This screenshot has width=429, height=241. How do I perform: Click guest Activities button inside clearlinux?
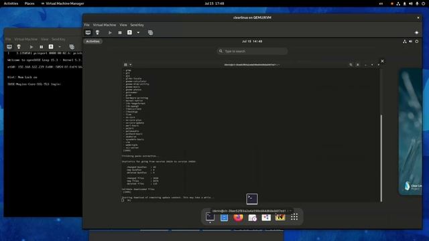point(93,42)
